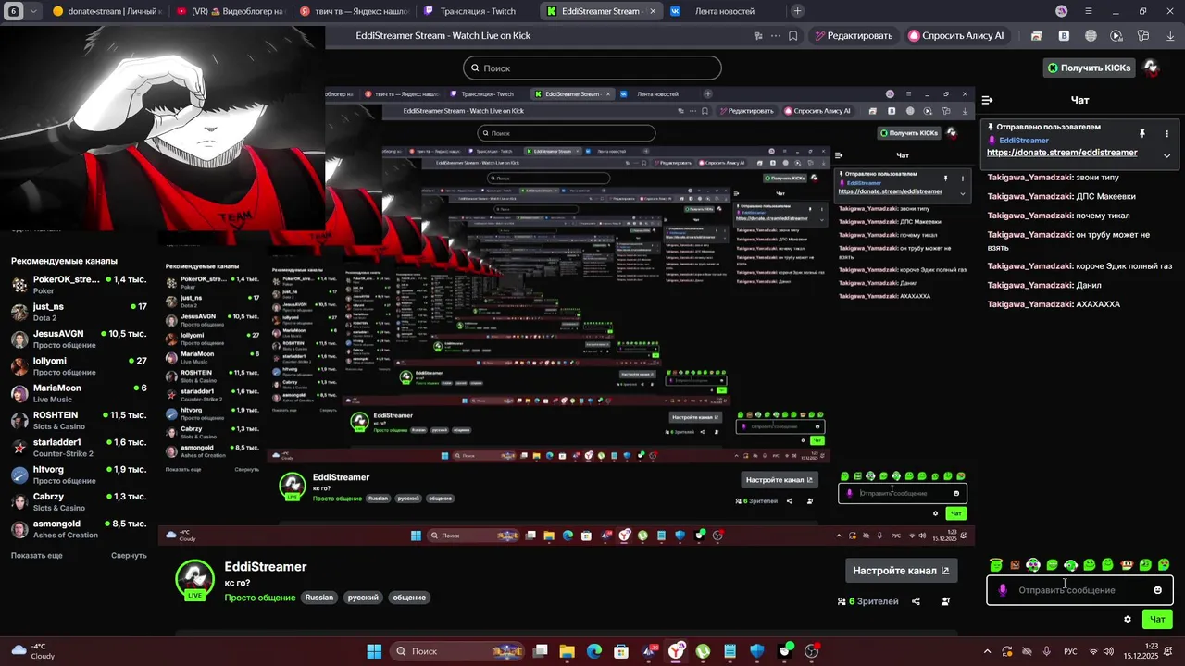The image size is (1185, 666).
Task: Open Kick user avatar menu
Action: point(1151,68)
